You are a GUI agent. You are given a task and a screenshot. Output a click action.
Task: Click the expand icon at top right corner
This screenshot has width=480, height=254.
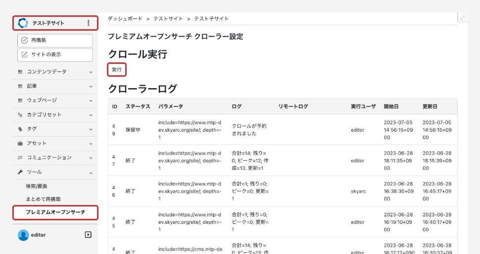[463, 17]
